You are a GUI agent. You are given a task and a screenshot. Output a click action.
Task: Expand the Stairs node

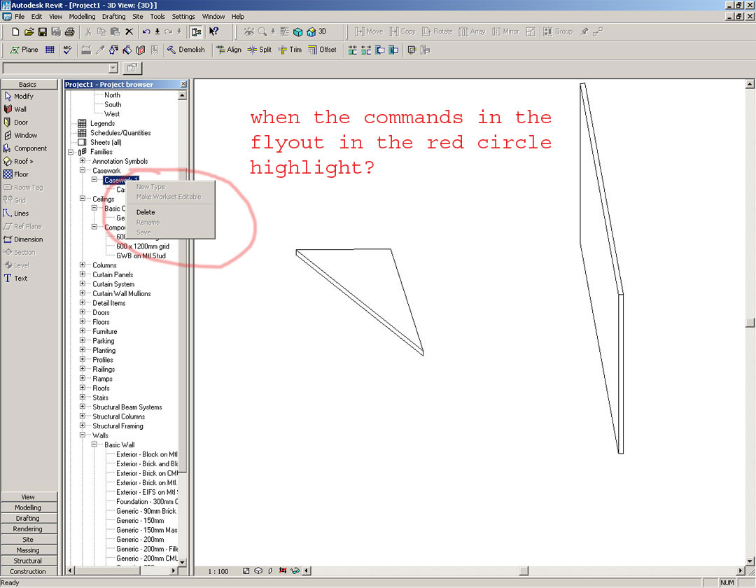click(83, 398)
